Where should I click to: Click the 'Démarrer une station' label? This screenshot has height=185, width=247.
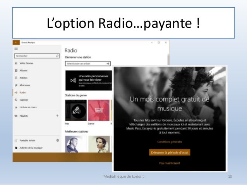coord(78,58)
